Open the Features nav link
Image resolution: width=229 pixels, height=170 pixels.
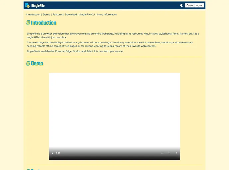tap(57, 14)
